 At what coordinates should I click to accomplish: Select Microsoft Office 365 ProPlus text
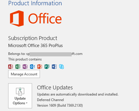point(36,46)
